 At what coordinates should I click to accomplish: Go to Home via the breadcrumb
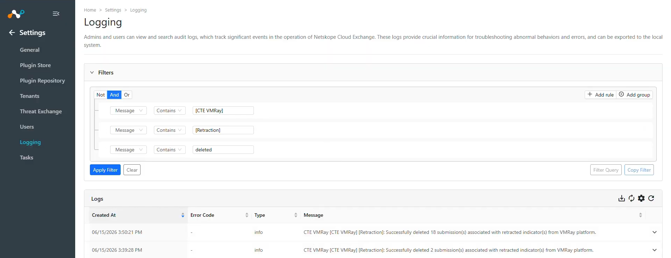tap(90, 10)
